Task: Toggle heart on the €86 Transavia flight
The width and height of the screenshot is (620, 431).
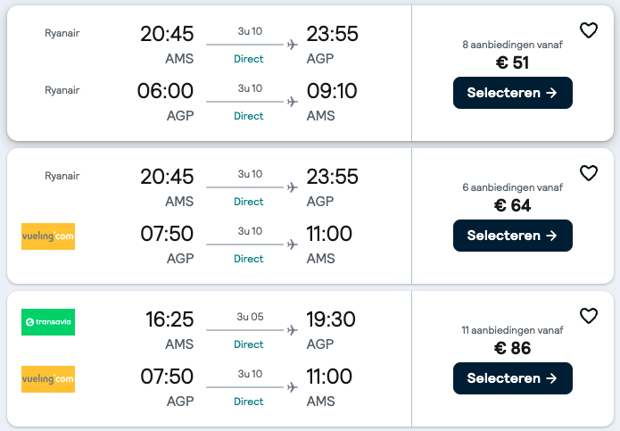Action: 588,316
